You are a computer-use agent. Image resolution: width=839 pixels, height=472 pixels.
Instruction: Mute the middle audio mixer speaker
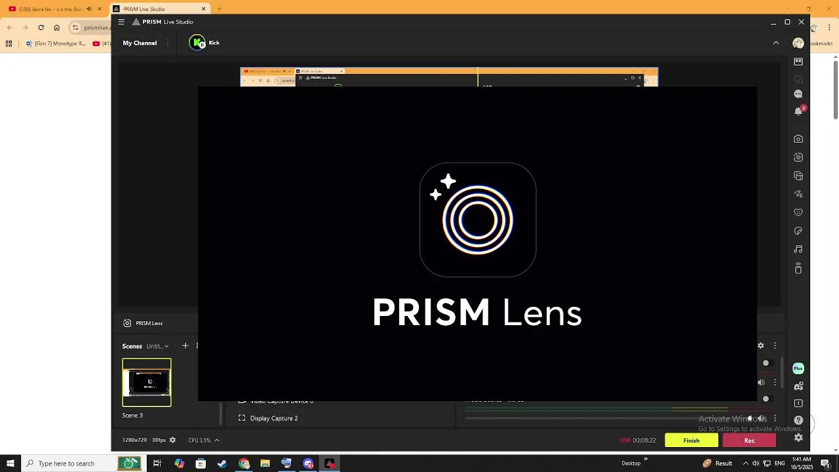pos(761,382)
